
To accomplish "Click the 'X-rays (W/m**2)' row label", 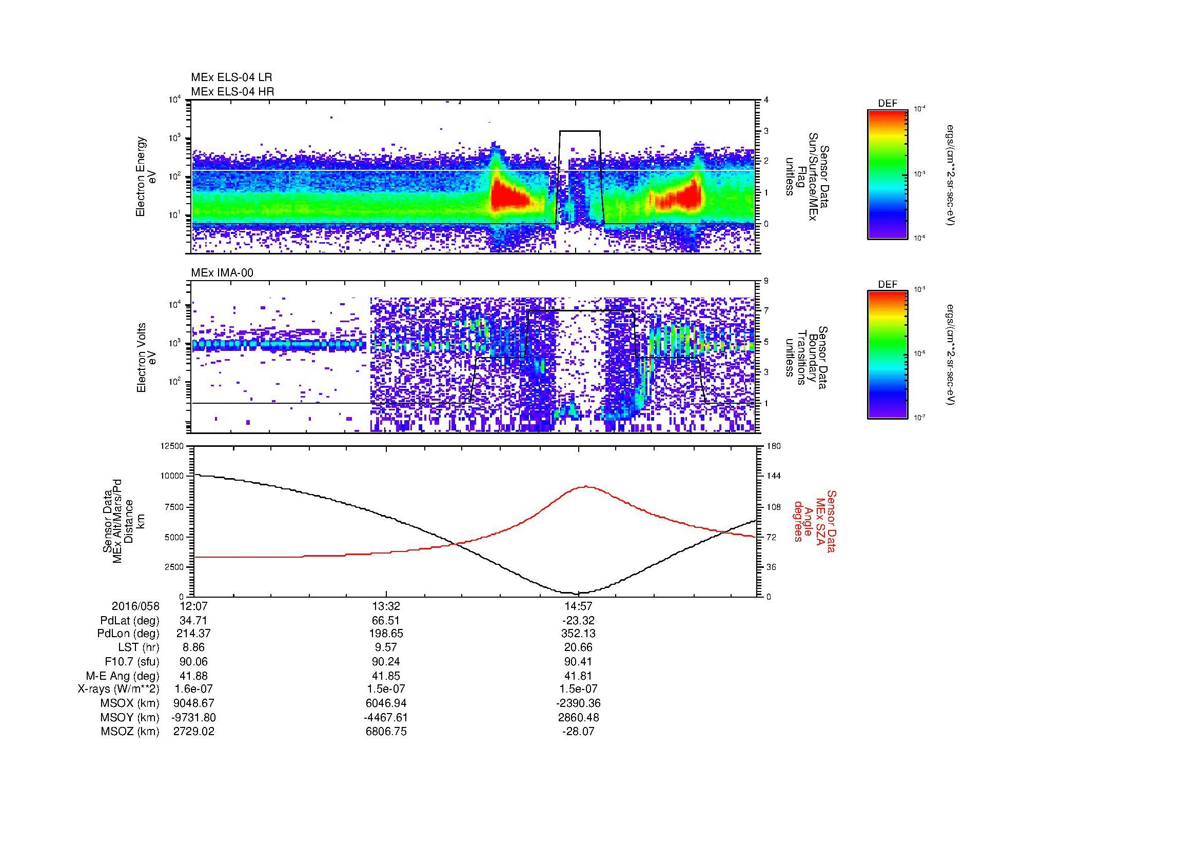I will point(118,689).
